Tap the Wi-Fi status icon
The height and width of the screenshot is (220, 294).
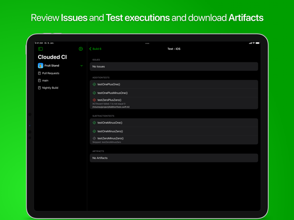tap(254, 43)
